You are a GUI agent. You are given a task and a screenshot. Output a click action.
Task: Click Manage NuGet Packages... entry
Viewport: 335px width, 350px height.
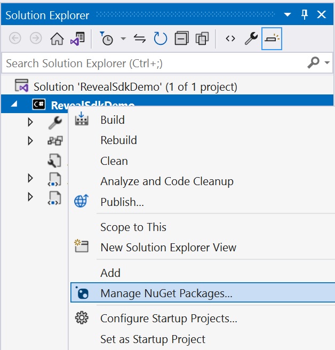coord(203,292)
